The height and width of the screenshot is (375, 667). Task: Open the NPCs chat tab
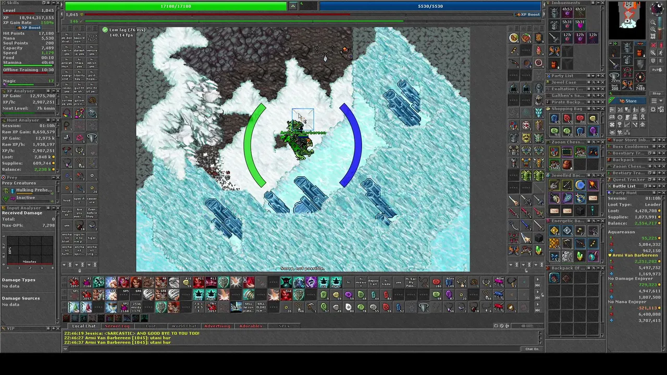tap(284, 326)
